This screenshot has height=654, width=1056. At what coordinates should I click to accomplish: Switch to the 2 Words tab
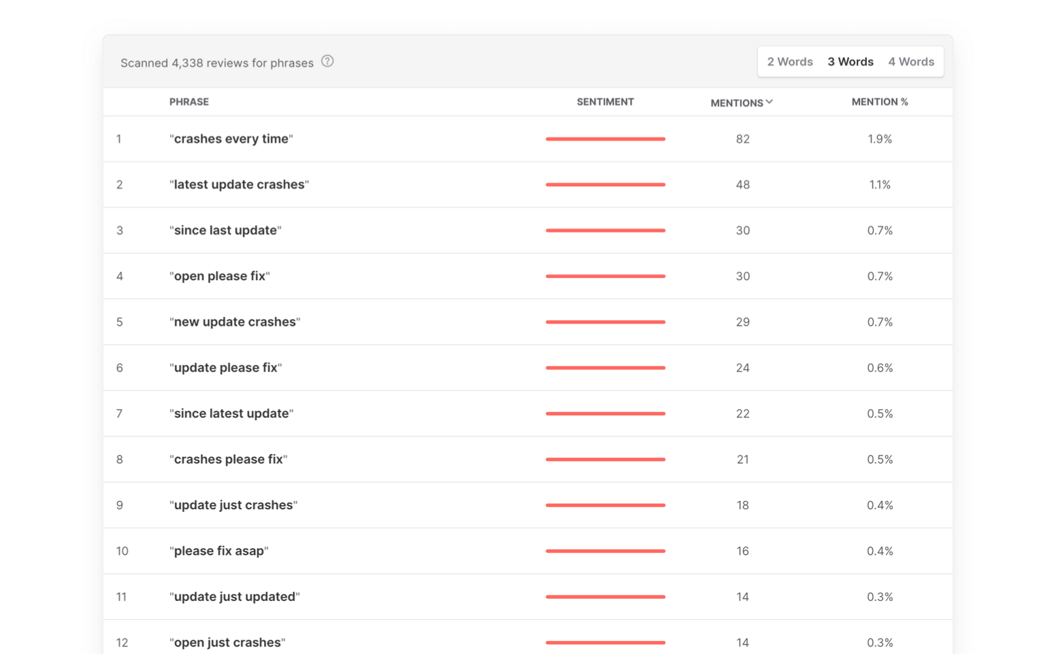pos(790,62)
